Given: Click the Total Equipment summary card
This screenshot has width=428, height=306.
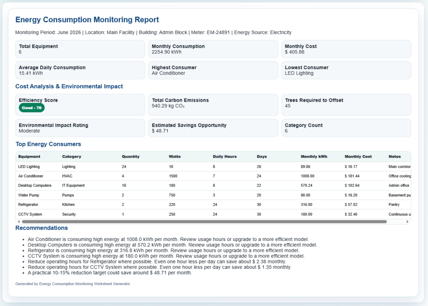Looking at the screenshot, I should [x=80, y=49].
